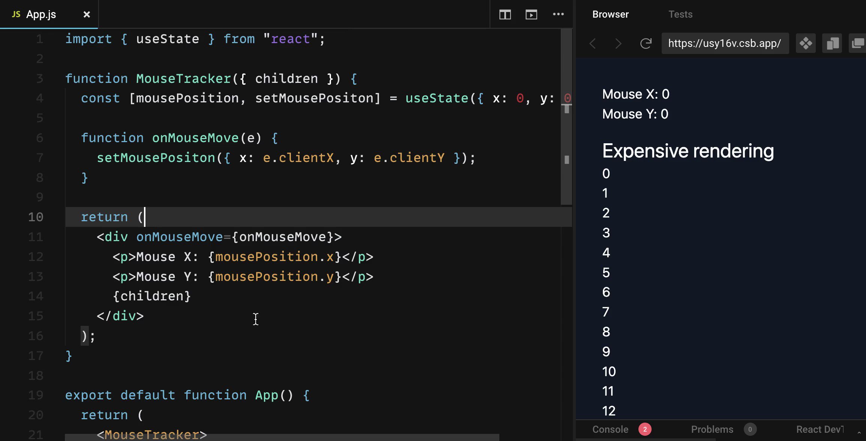The image size is (866, 441).
Task: Open the React DevTools panel
Action: click(x=820, y=429)
